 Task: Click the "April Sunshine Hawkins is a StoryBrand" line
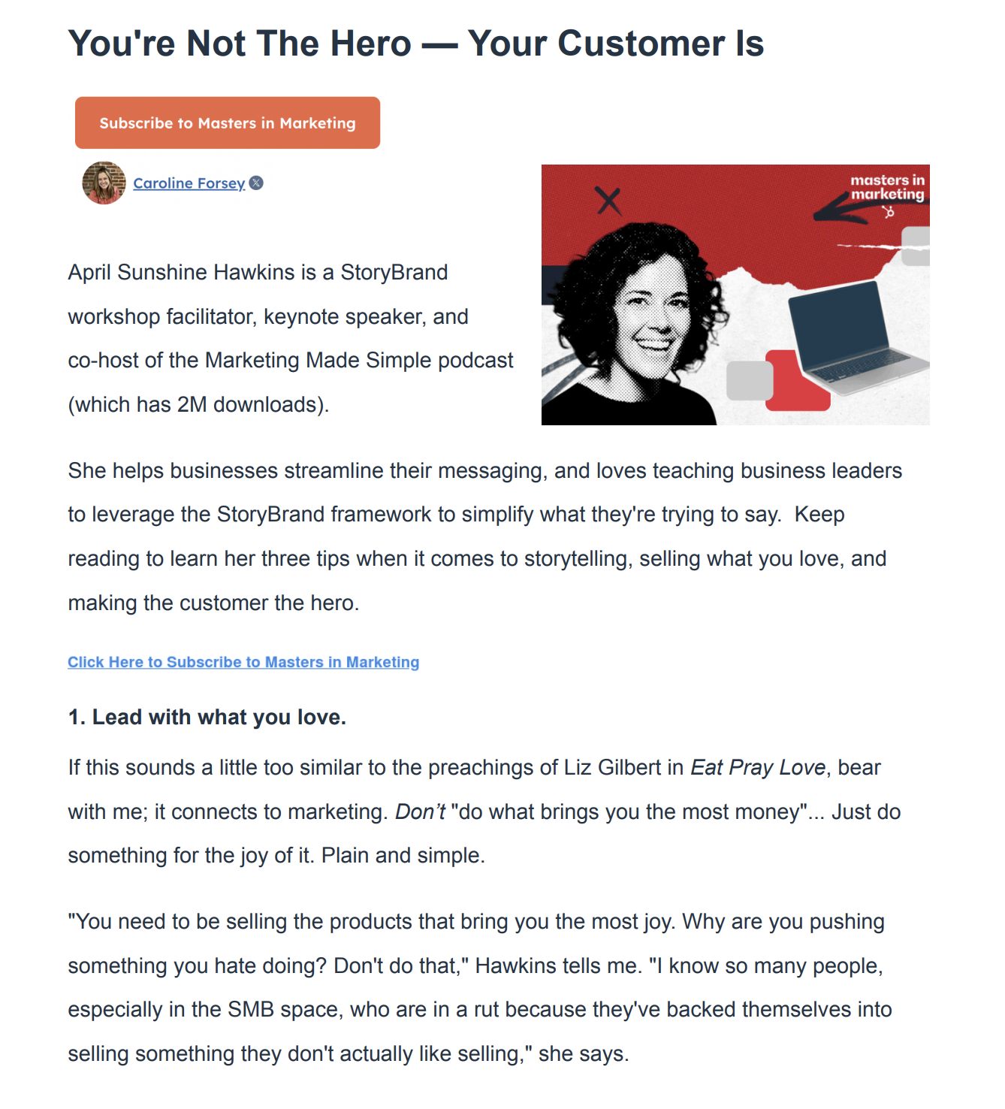[258, 272]
